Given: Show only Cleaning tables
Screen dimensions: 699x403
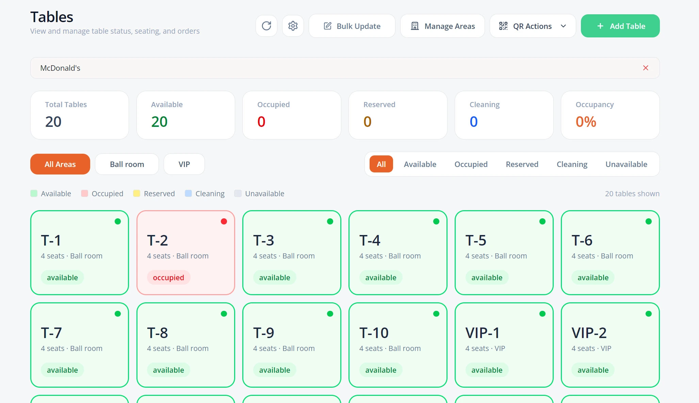Looking at the screenshot, I should pos(572,164).
